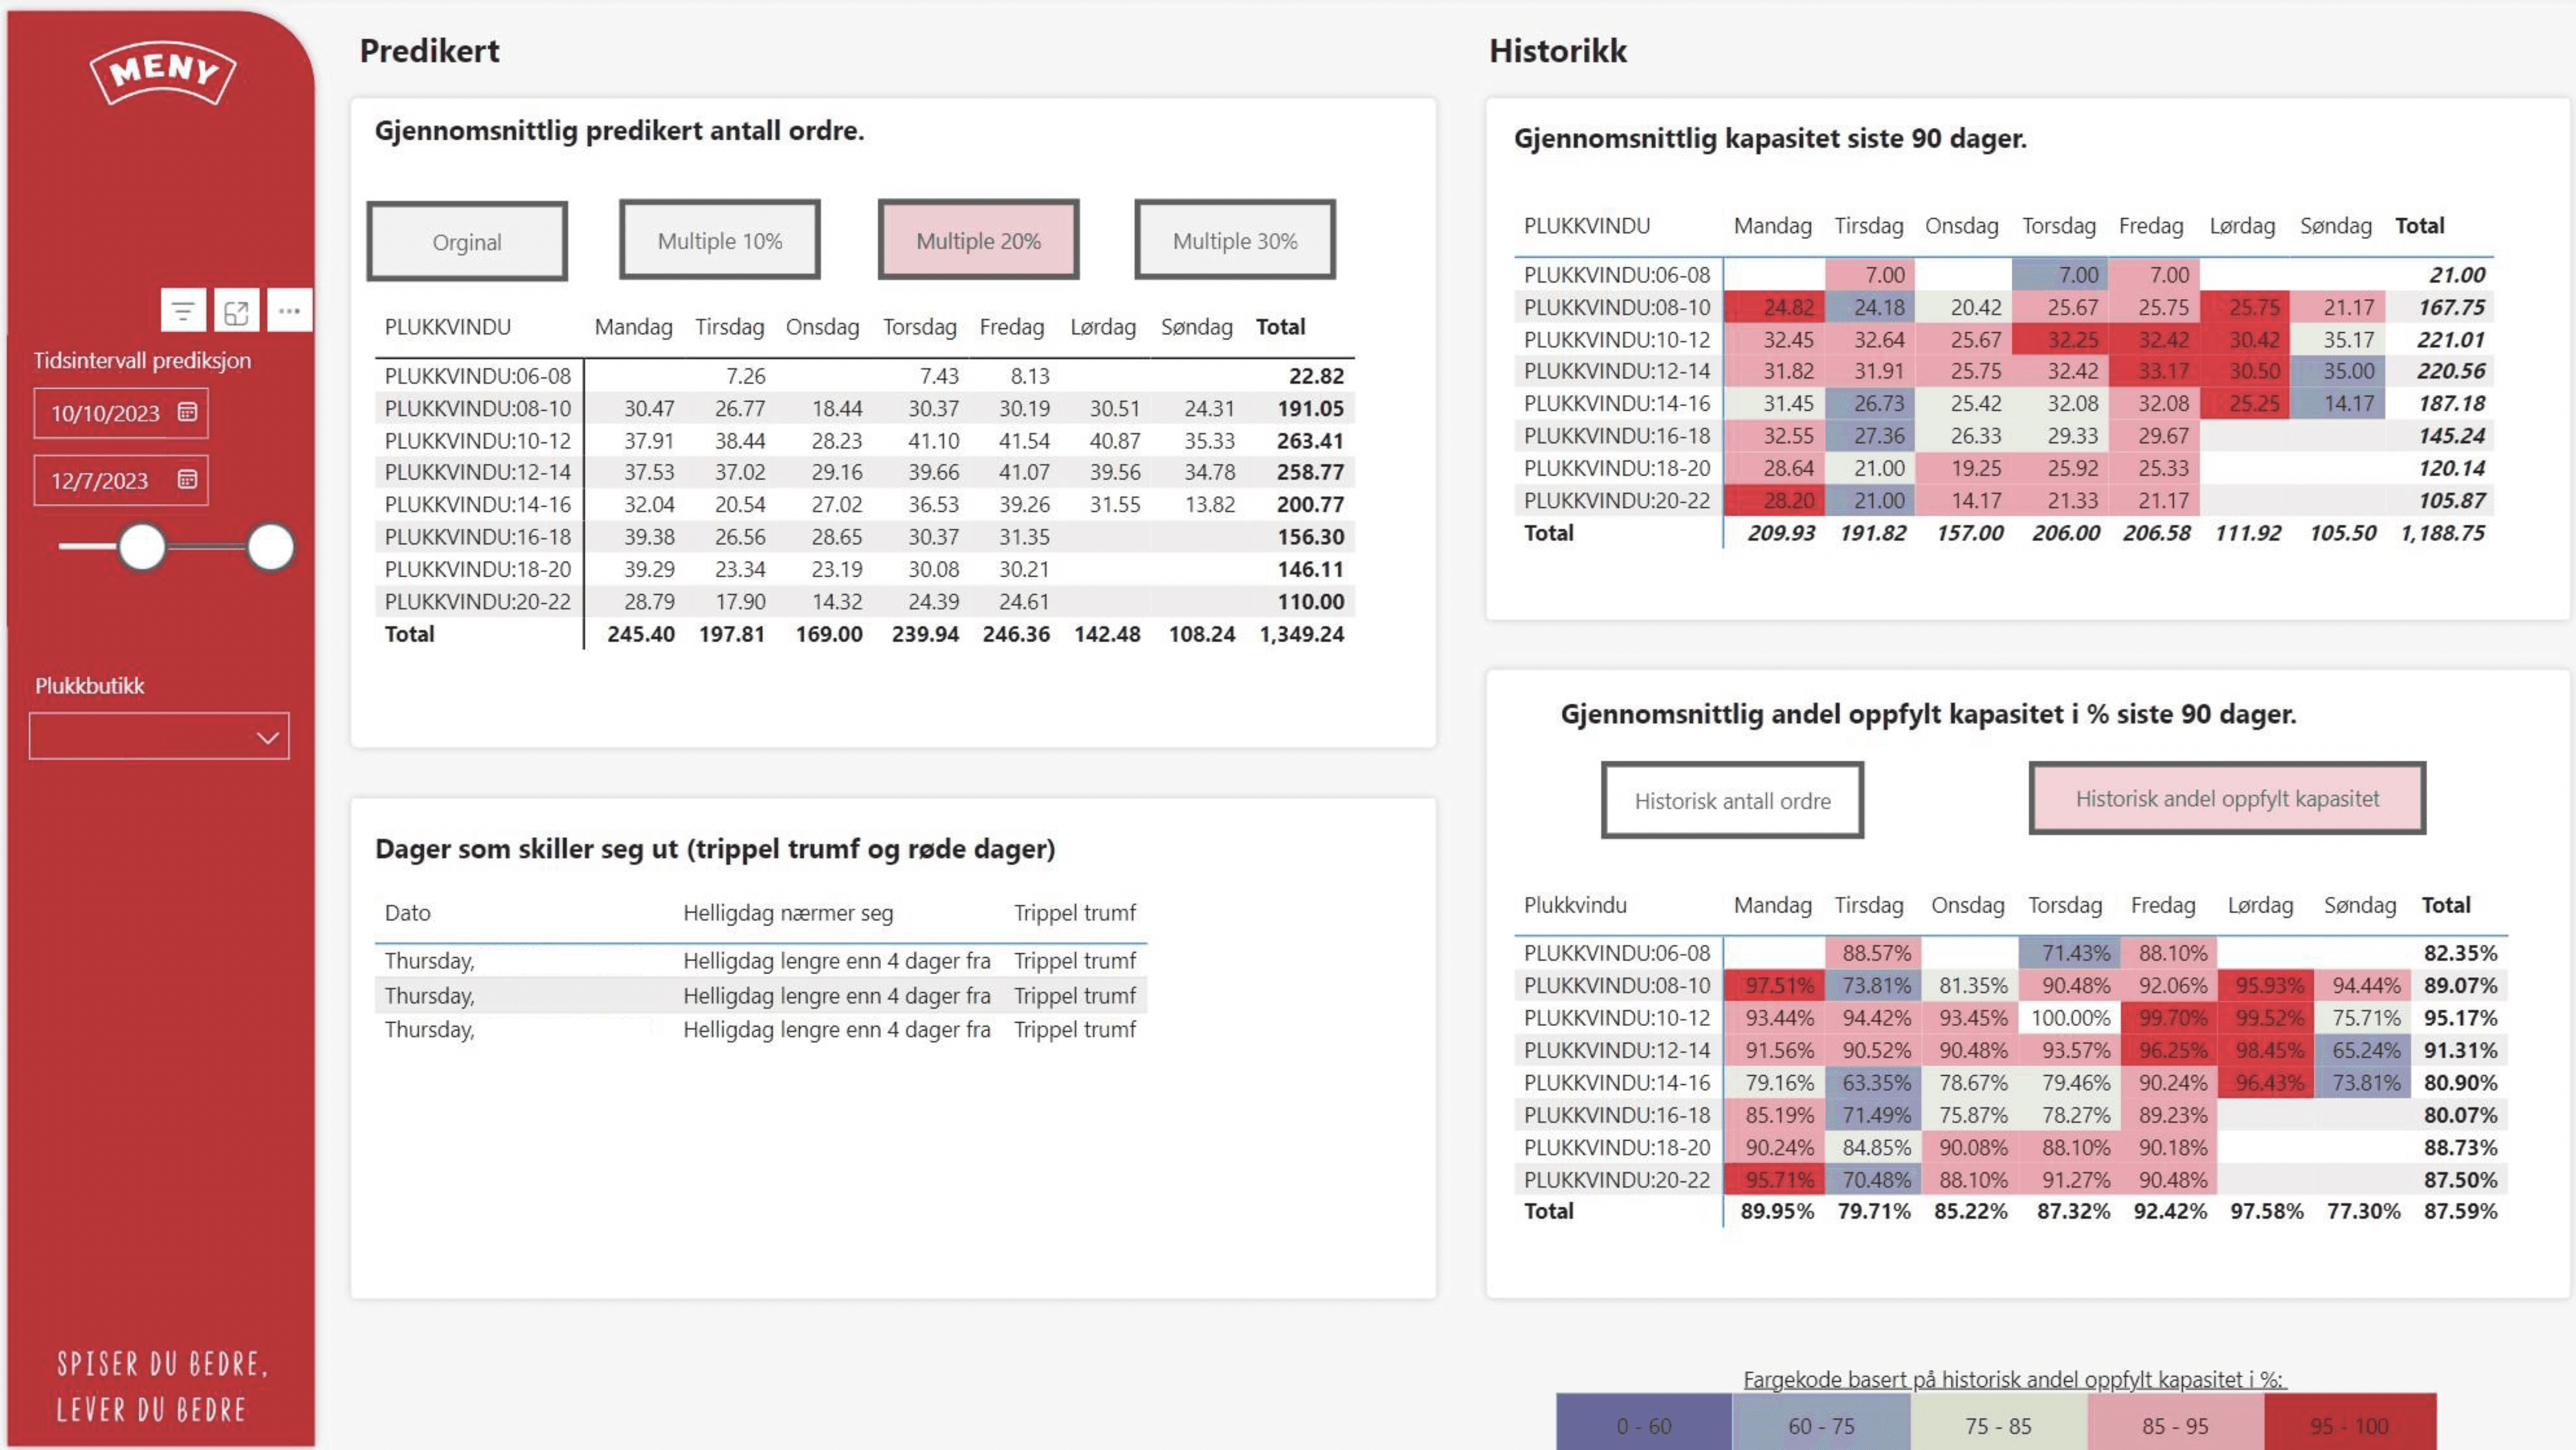Click the filter icon above Tidsintervall prediksjon

183,311
